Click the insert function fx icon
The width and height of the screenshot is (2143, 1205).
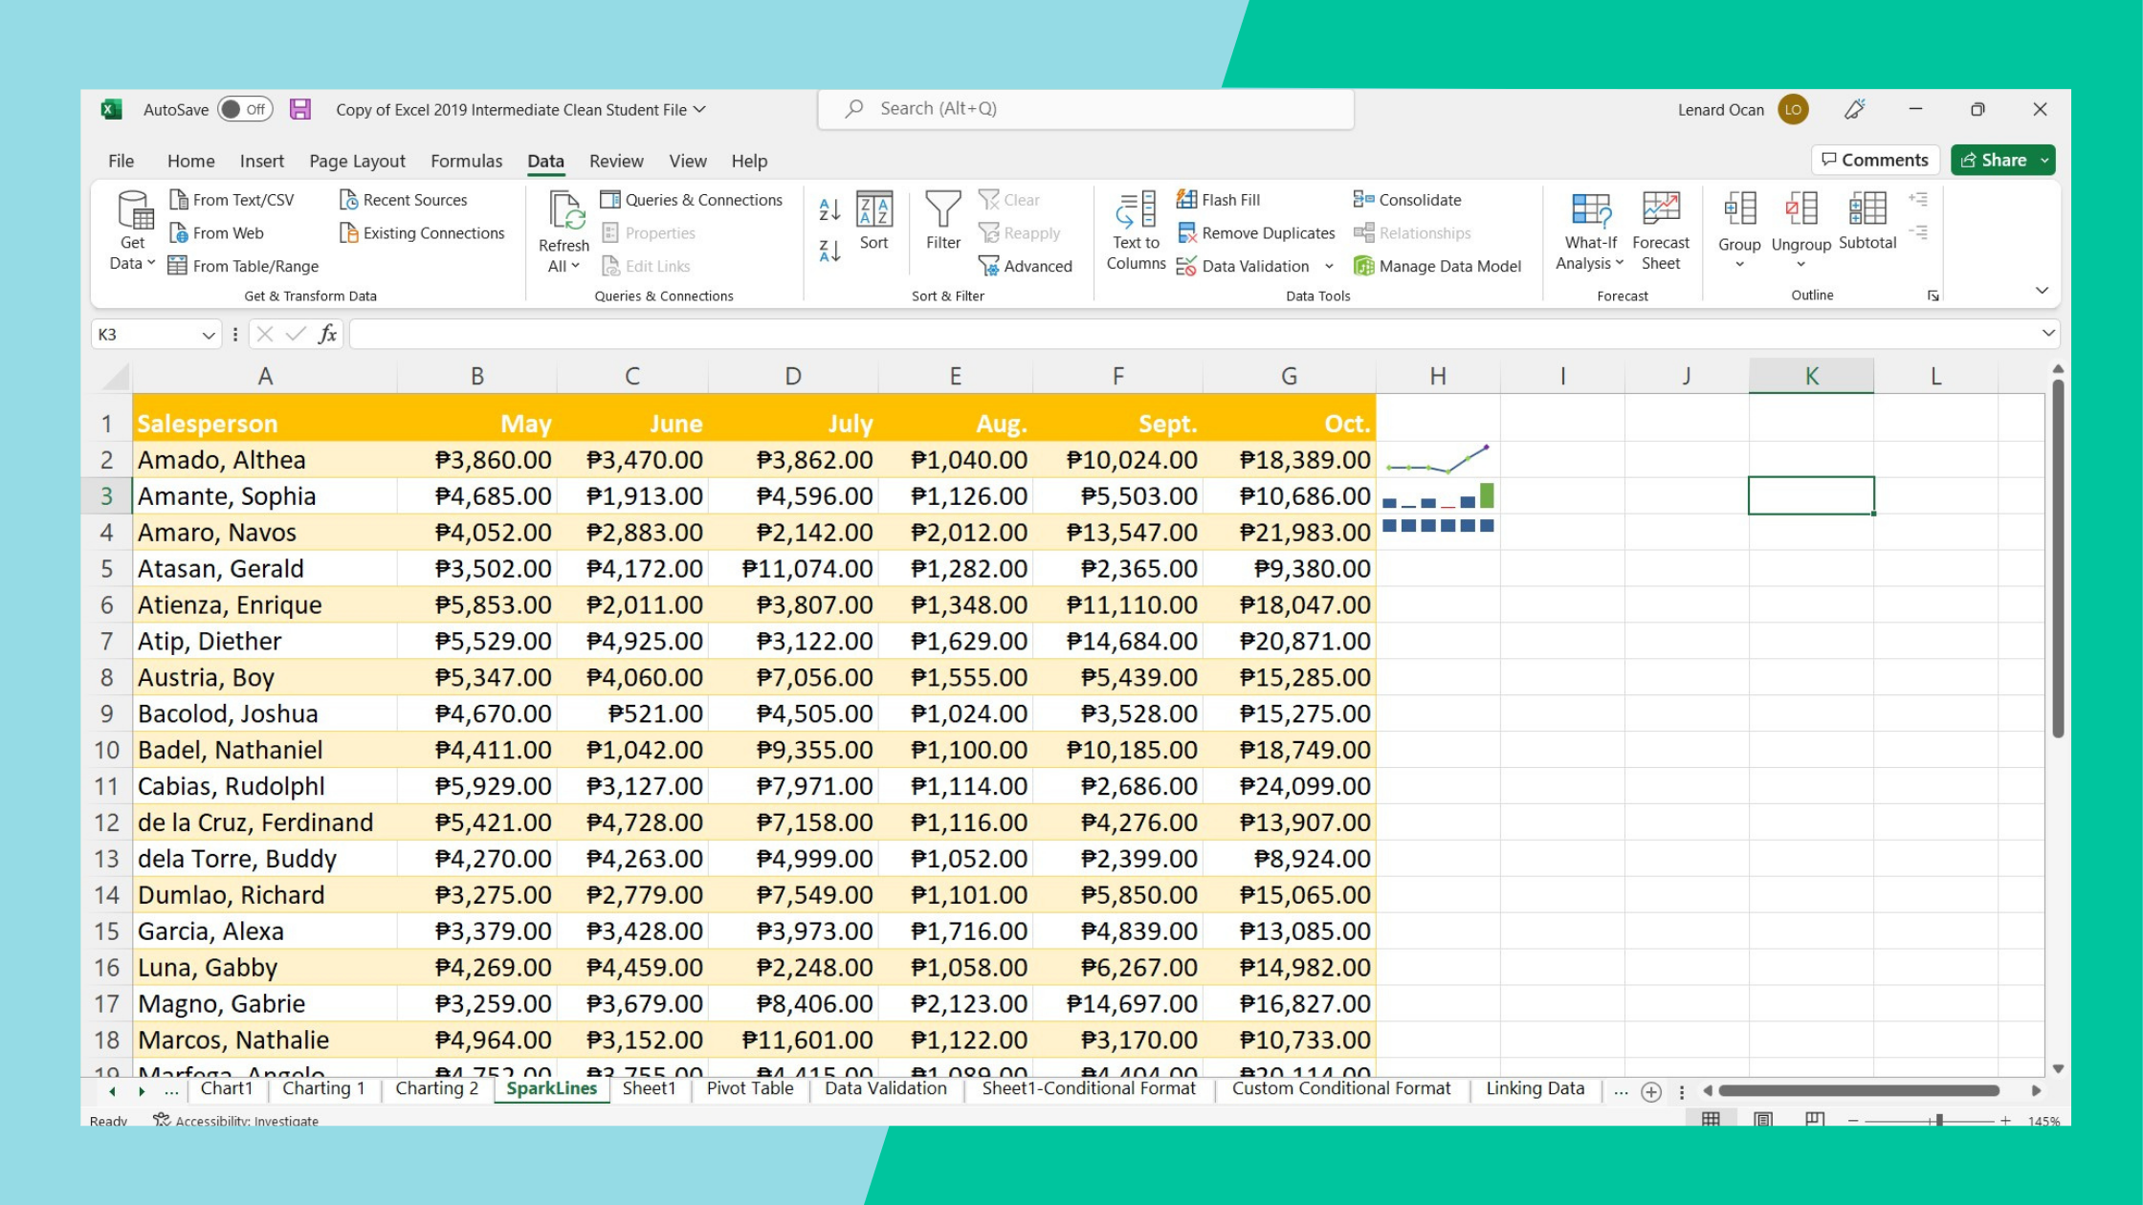point(327,334)
